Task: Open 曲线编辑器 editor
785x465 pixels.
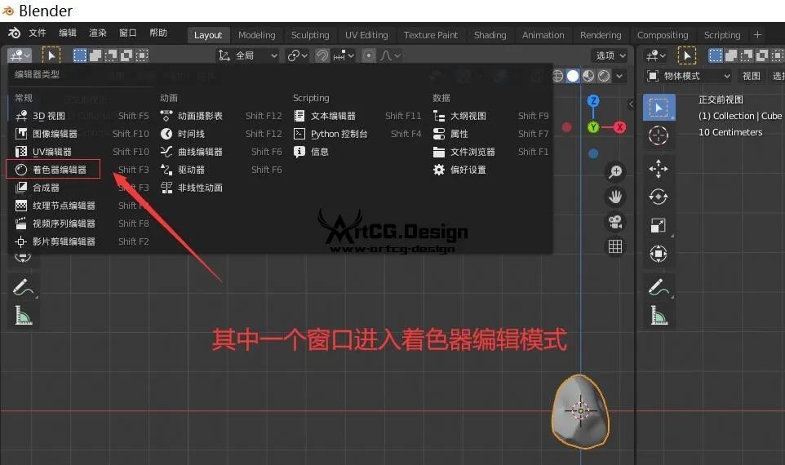Action: tap(221, 152)
